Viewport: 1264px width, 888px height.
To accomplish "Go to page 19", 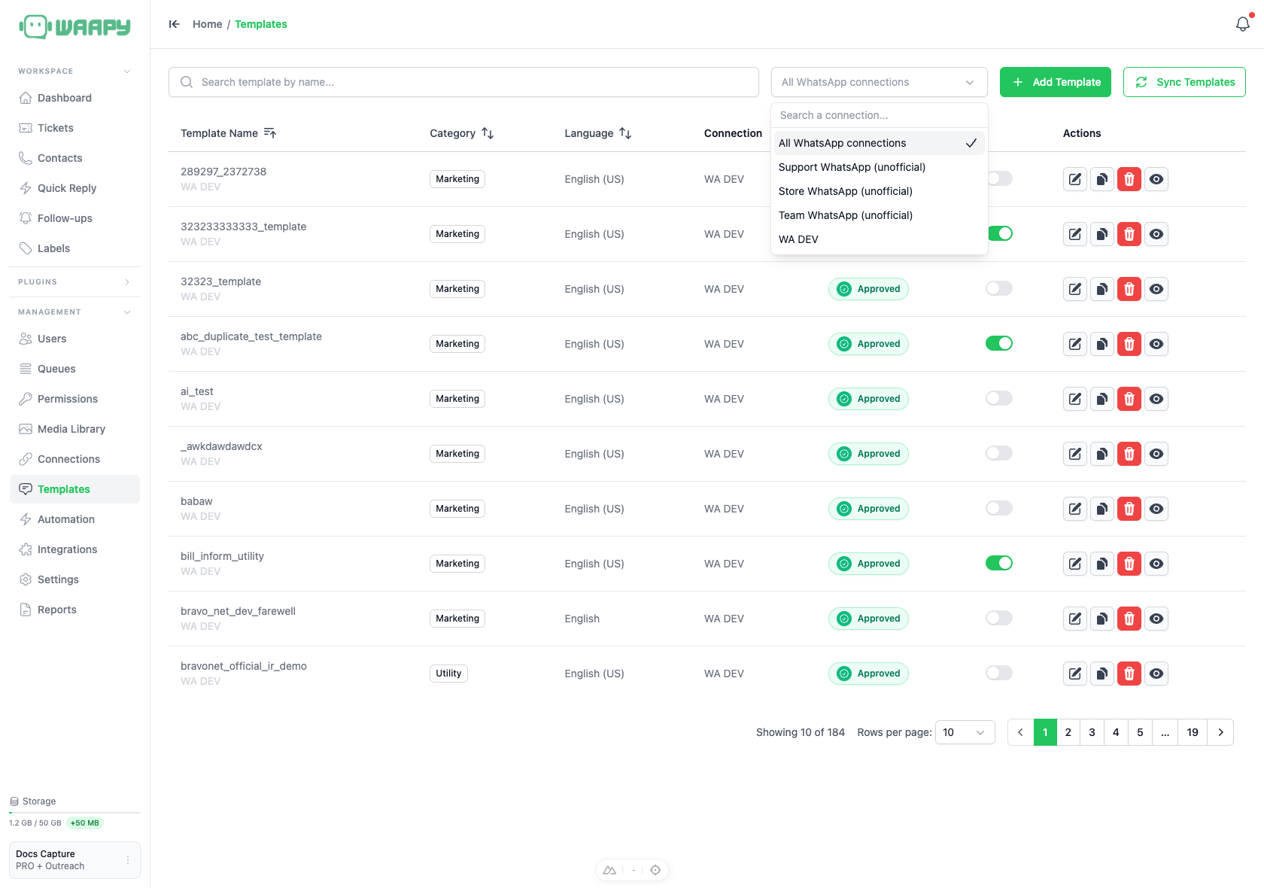I will point(1193,732).
